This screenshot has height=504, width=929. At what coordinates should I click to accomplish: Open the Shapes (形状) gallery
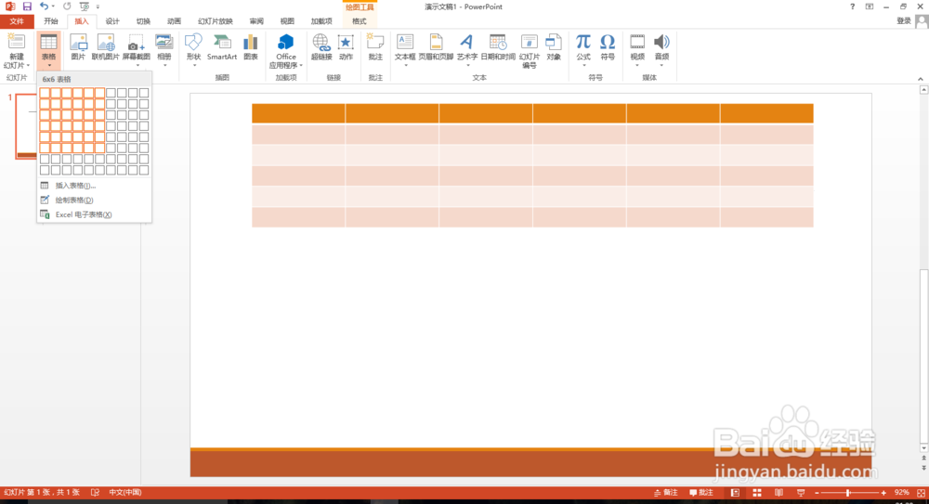coord(194,48)
